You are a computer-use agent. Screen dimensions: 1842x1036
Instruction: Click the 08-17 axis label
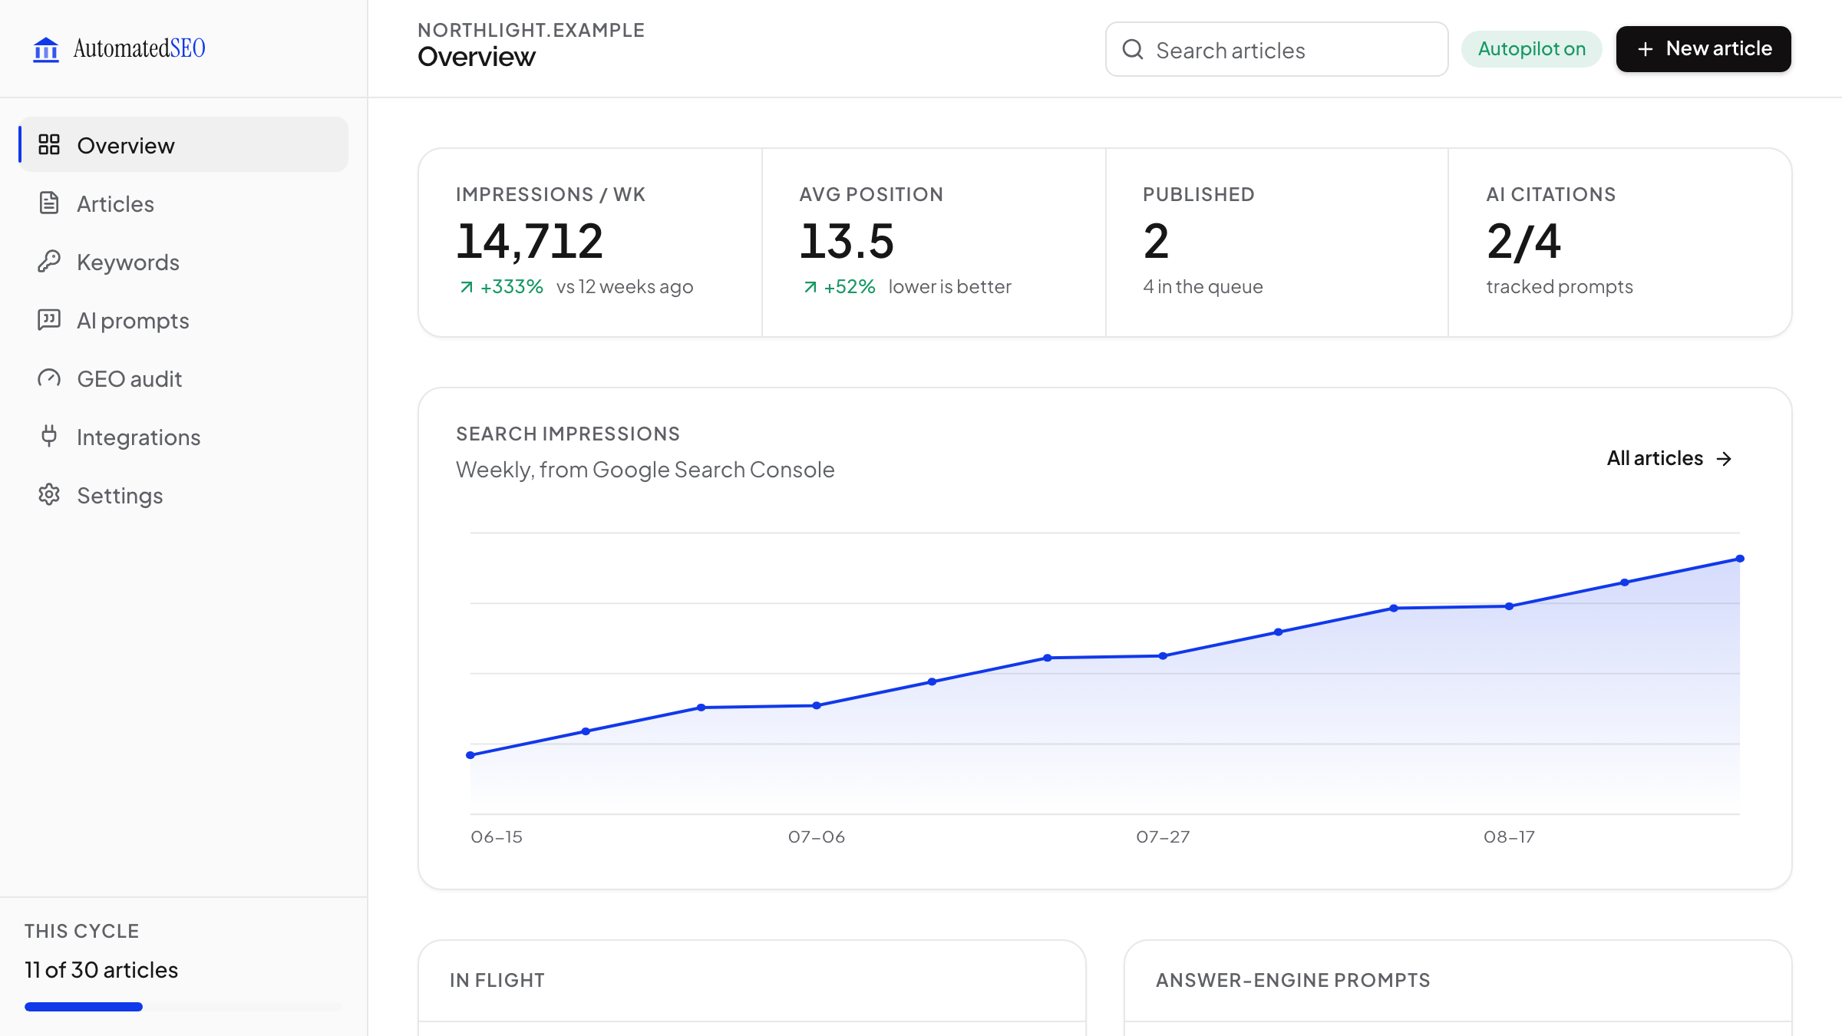1509,836
